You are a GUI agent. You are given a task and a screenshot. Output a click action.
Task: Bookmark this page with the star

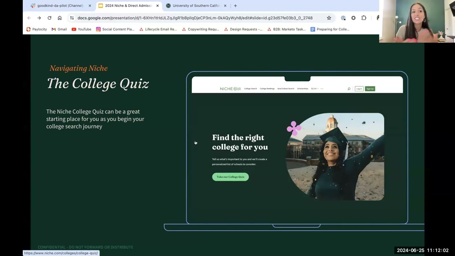(329, 18)
